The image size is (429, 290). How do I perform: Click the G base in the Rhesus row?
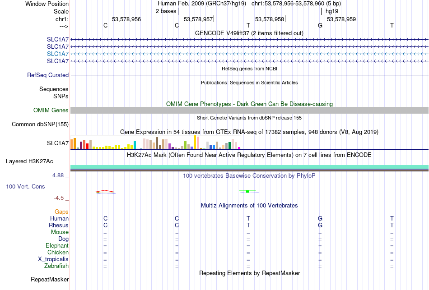coord(320,225)
